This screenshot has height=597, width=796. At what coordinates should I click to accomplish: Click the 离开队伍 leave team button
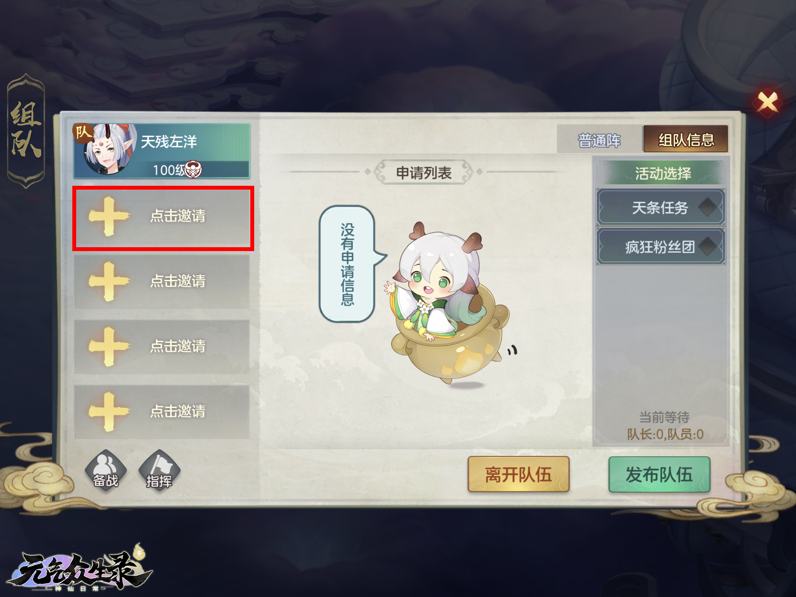tap(518, 474)
